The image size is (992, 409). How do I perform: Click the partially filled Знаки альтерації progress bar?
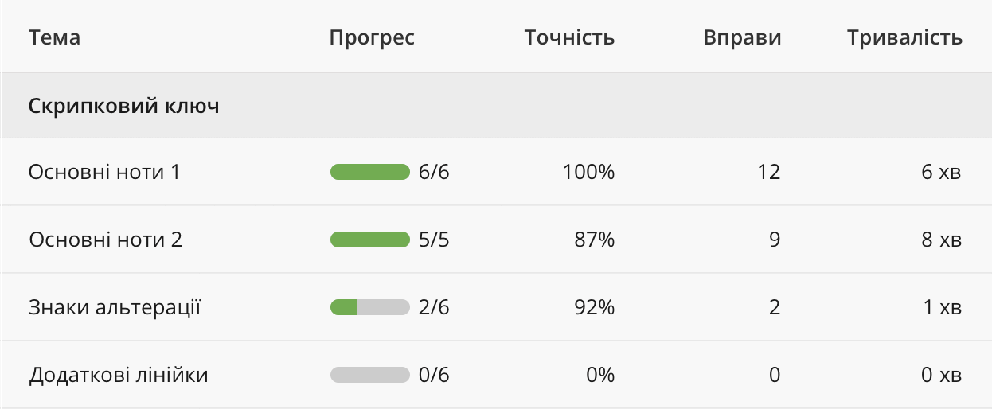[369, 307]
